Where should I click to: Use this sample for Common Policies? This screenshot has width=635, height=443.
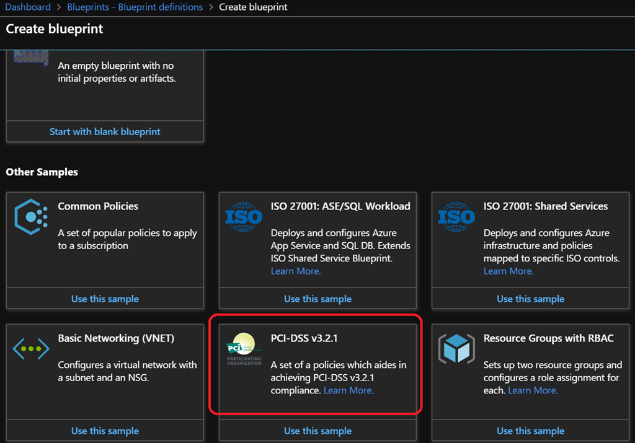coord(105,299)
